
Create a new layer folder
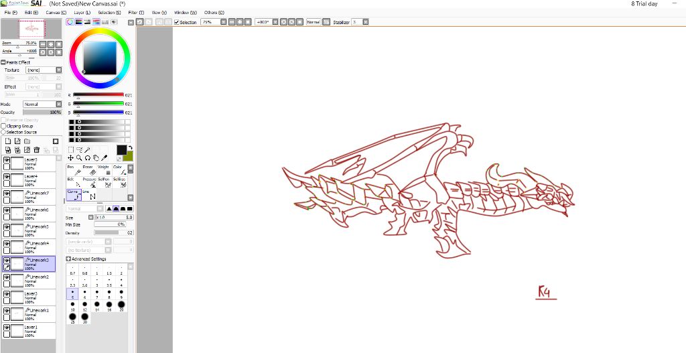(27, 141)
